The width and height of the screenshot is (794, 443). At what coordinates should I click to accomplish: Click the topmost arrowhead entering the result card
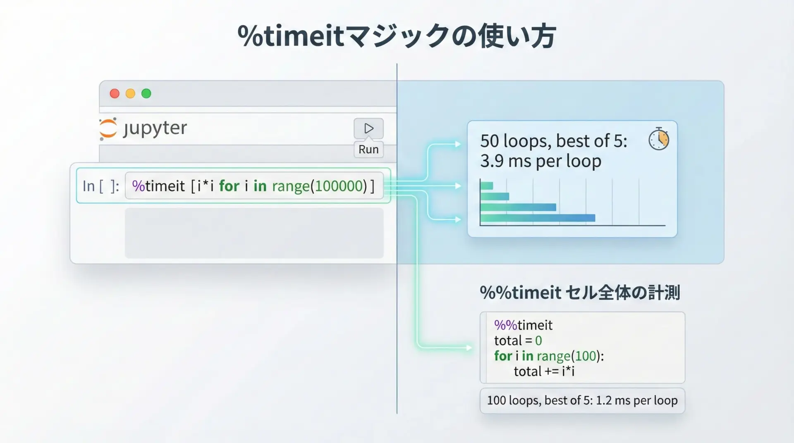(458, 144)
